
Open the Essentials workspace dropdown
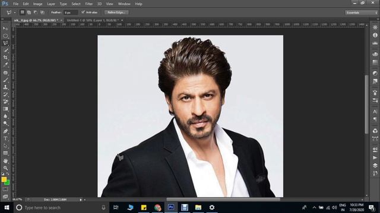362,12
